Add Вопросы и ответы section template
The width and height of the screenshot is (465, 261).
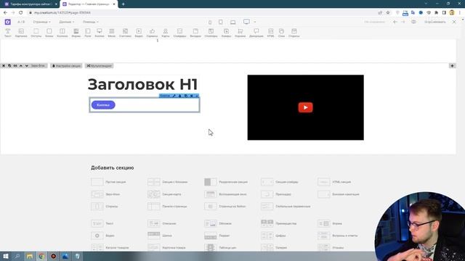coord(338,236)
